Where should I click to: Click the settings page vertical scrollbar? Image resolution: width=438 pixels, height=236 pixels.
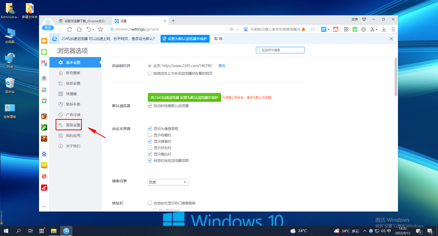[x=396, y=77]
